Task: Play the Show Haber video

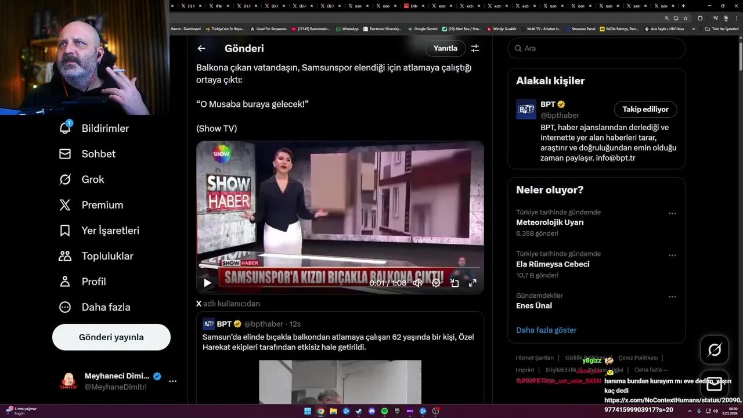Action: (207, 283)
